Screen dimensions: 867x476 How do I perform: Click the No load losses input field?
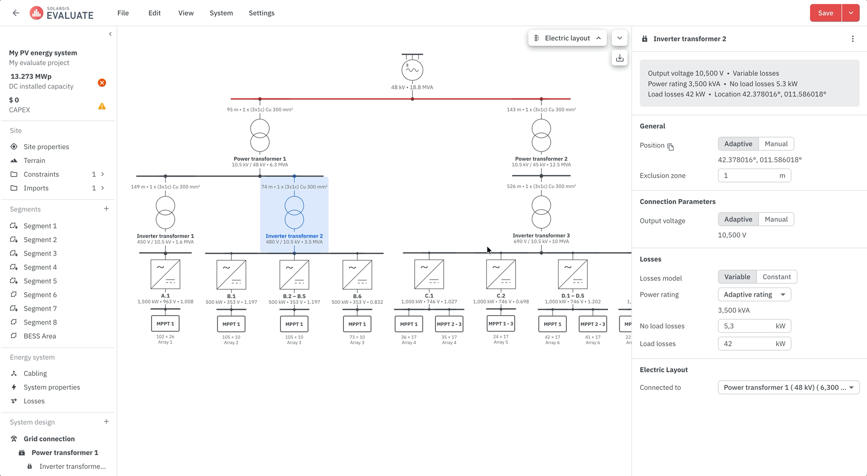754,326
